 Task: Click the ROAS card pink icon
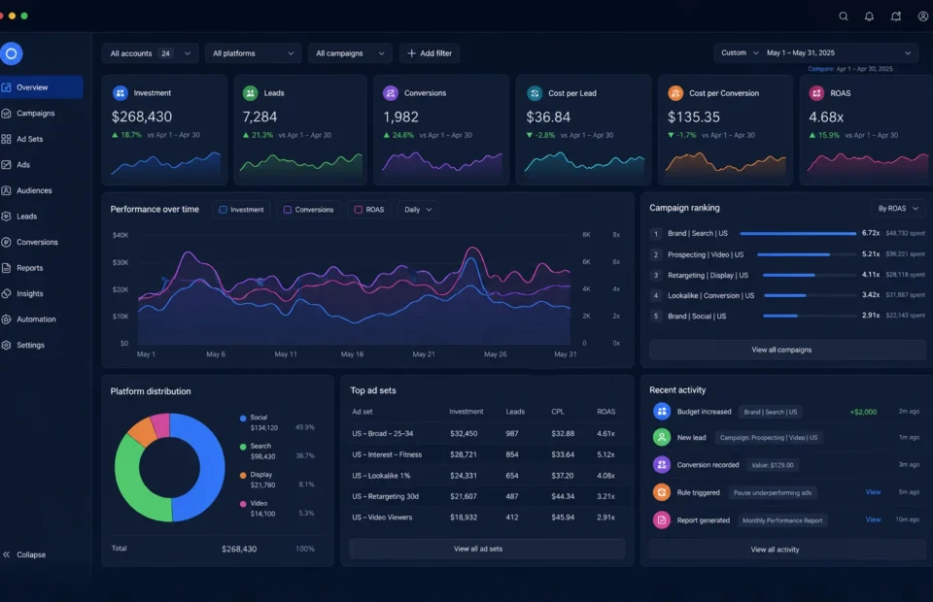816,93
